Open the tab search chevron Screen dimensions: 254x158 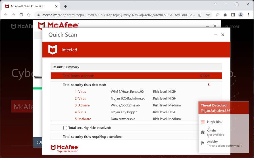[x=215, y=4]
